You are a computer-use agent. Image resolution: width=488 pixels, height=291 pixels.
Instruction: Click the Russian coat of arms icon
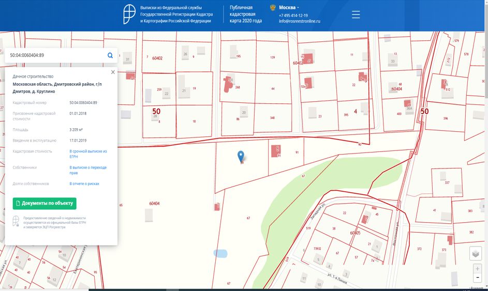(x=273, y=8)
